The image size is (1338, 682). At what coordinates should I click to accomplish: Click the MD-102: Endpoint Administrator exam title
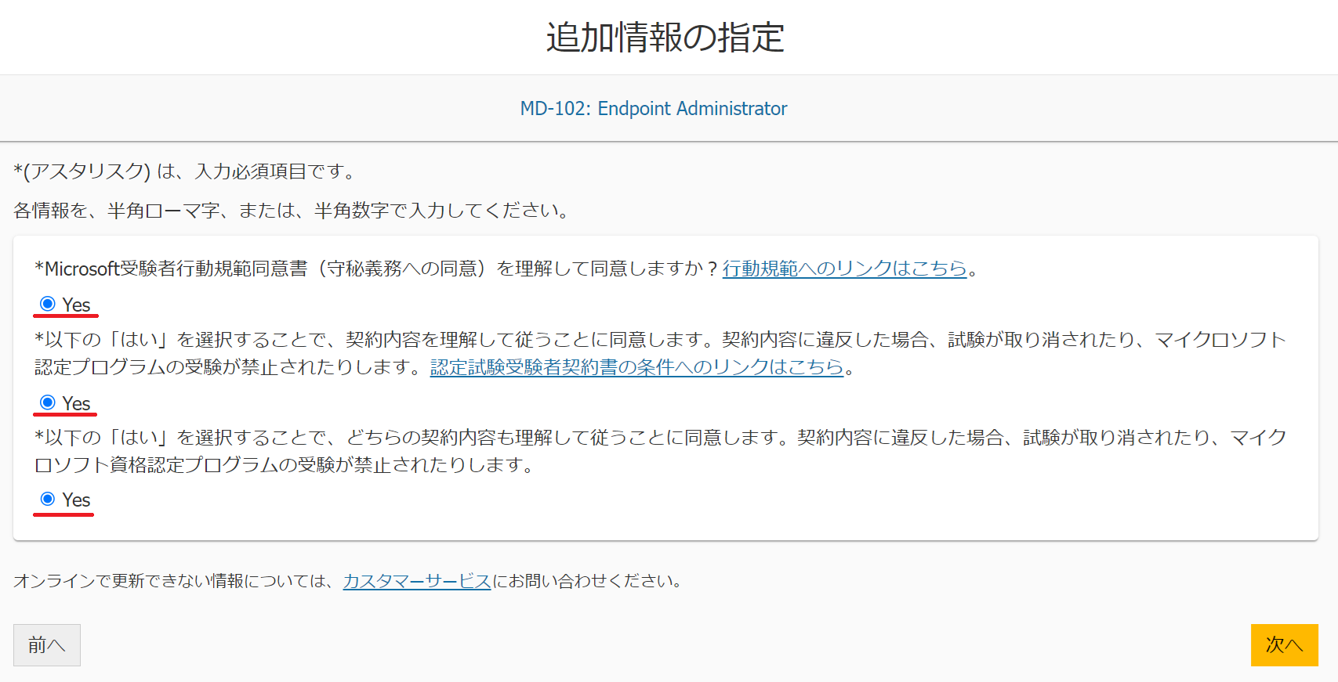click(654, 108)
